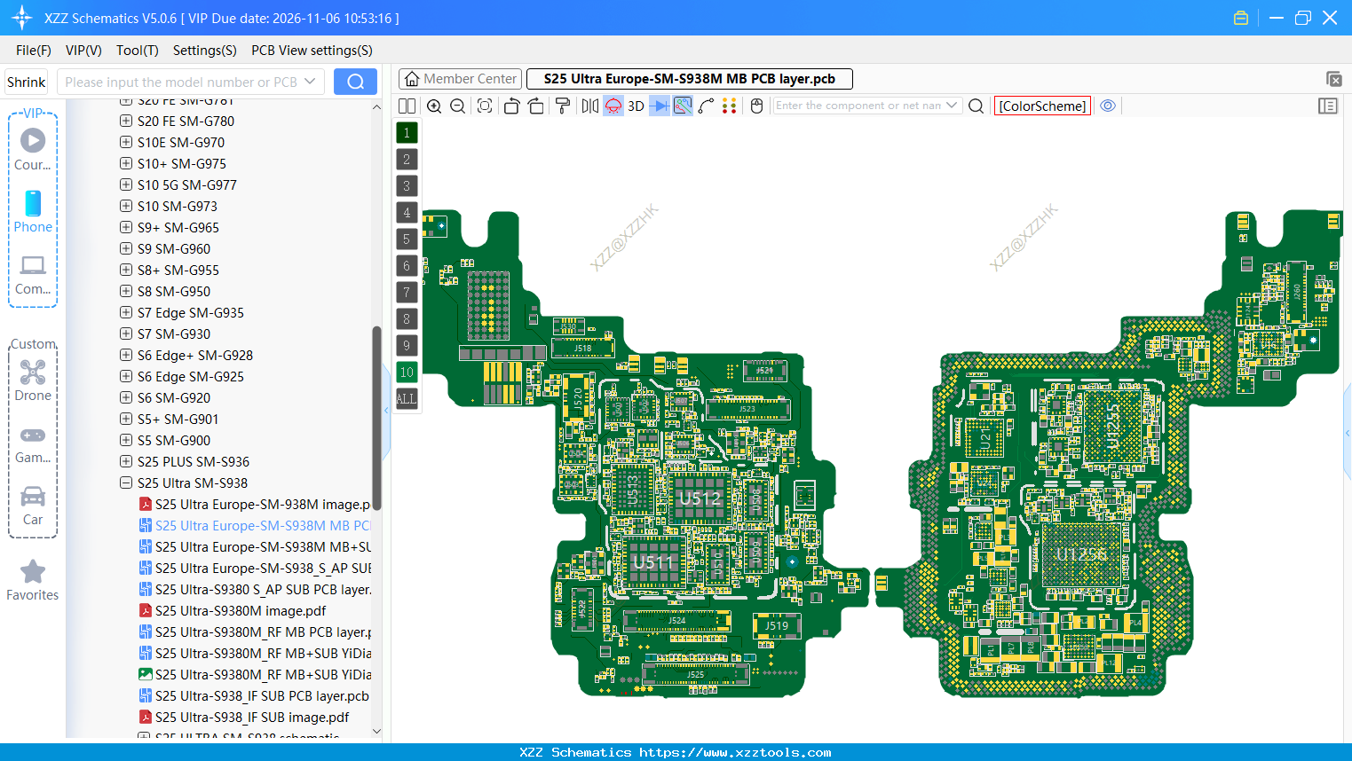Toggle the eye visibility icon near ColorScheme
The image size is (1352, 761).
pos(1108,105)
